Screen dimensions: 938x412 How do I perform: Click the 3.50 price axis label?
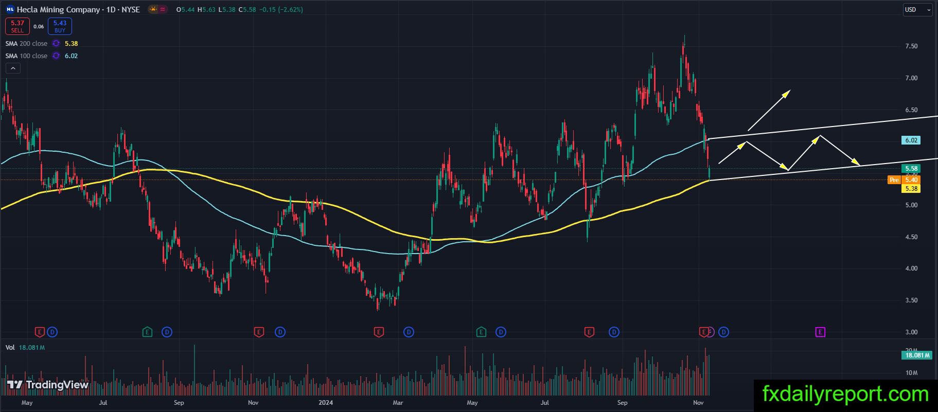911,300
